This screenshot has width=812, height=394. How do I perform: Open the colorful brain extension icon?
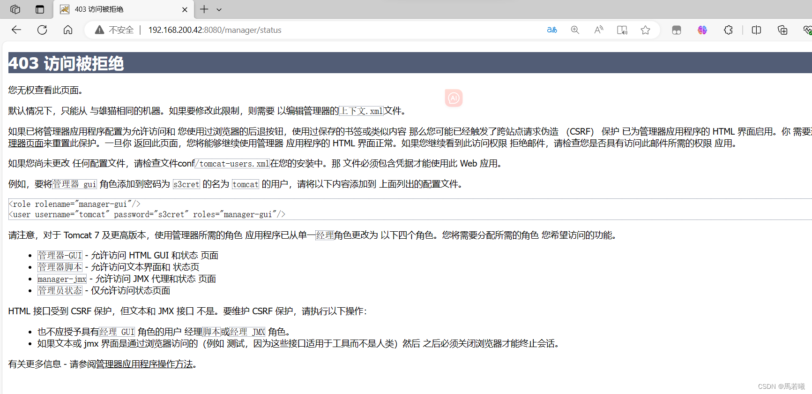coord(702,30)
